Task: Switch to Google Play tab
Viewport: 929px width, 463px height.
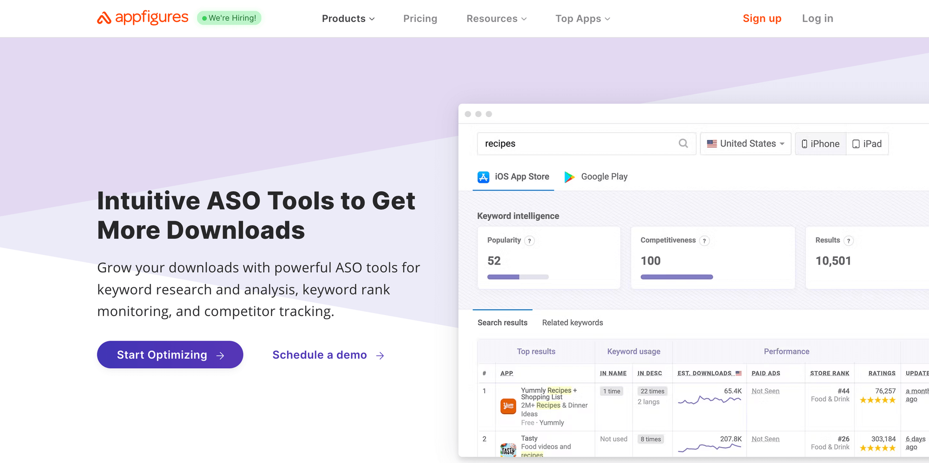Action: [596, 177]
